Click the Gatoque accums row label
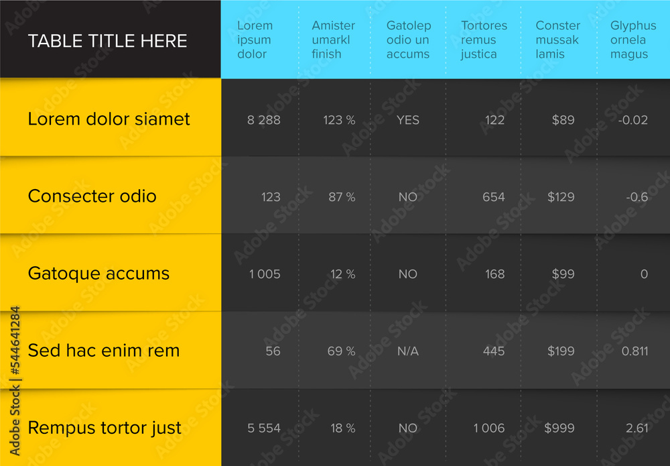 click(x=98, y=274)
